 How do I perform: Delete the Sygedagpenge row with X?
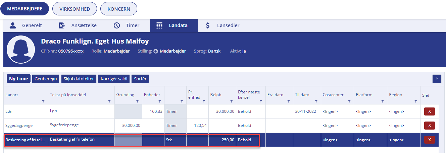click(430, 126)
